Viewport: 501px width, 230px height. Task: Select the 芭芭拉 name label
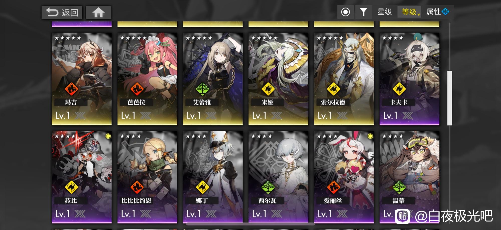(x=137, y=102)
